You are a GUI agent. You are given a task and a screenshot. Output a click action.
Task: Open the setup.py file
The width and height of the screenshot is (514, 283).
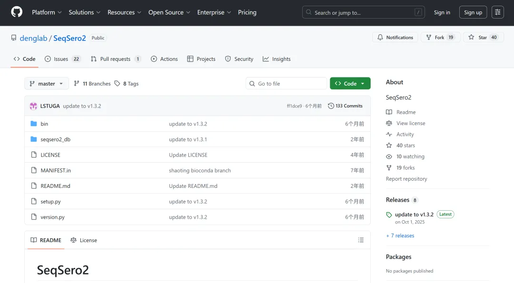click(x=51, y=202)
